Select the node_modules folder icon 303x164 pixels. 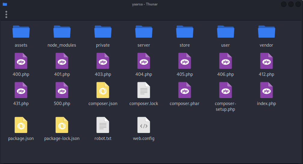tap(62, 32)
